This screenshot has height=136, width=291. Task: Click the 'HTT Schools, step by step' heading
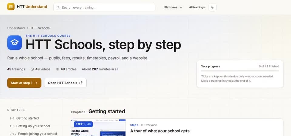tap(103, 45)
